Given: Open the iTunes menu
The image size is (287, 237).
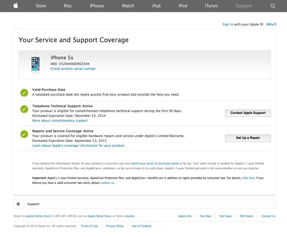Looking at the screenshot, I should click(211, 6).
